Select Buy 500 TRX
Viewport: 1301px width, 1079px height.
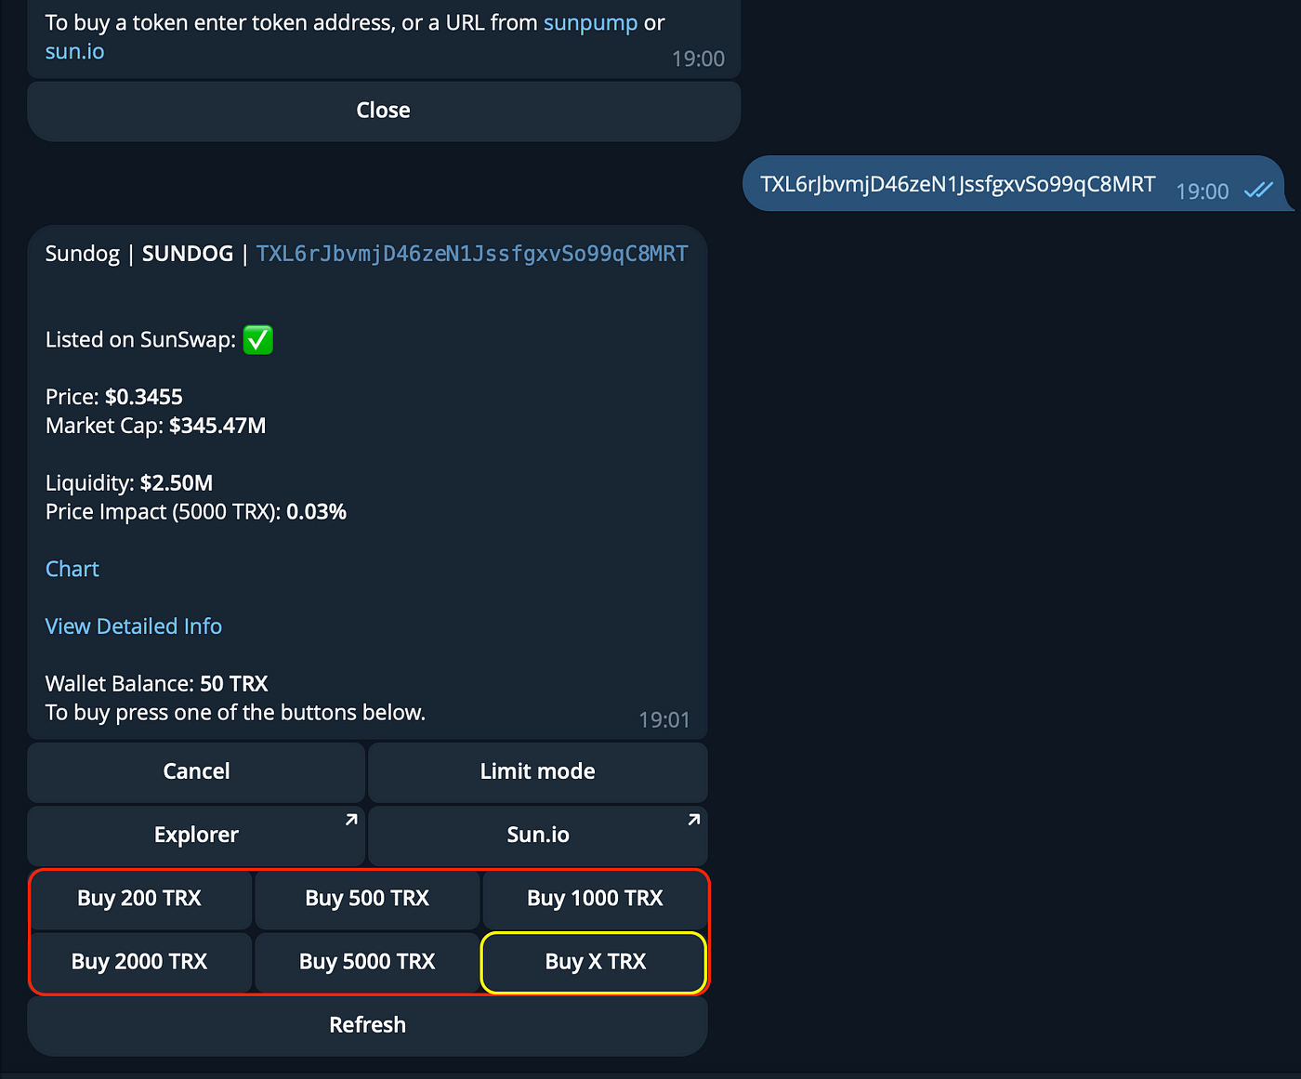click(367, 899)
